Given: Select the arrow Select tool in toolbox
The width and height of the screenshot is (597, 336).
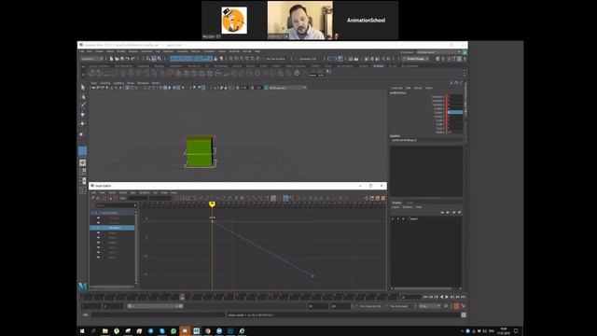Looking at the screenshot, I should click(83, 87).
